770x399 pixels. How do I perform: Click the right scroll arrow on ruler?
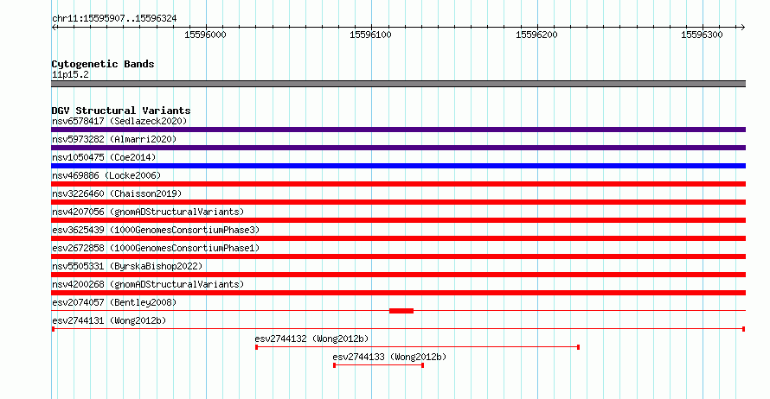742,28
